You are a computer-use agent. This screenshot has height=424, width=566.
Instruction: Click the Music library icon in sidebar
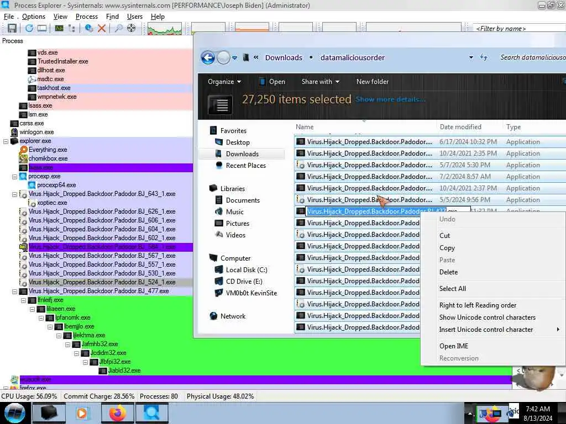tap(219, 211)
